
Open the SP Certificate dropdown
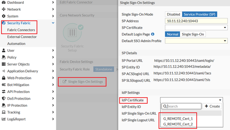tap(196, 28)
